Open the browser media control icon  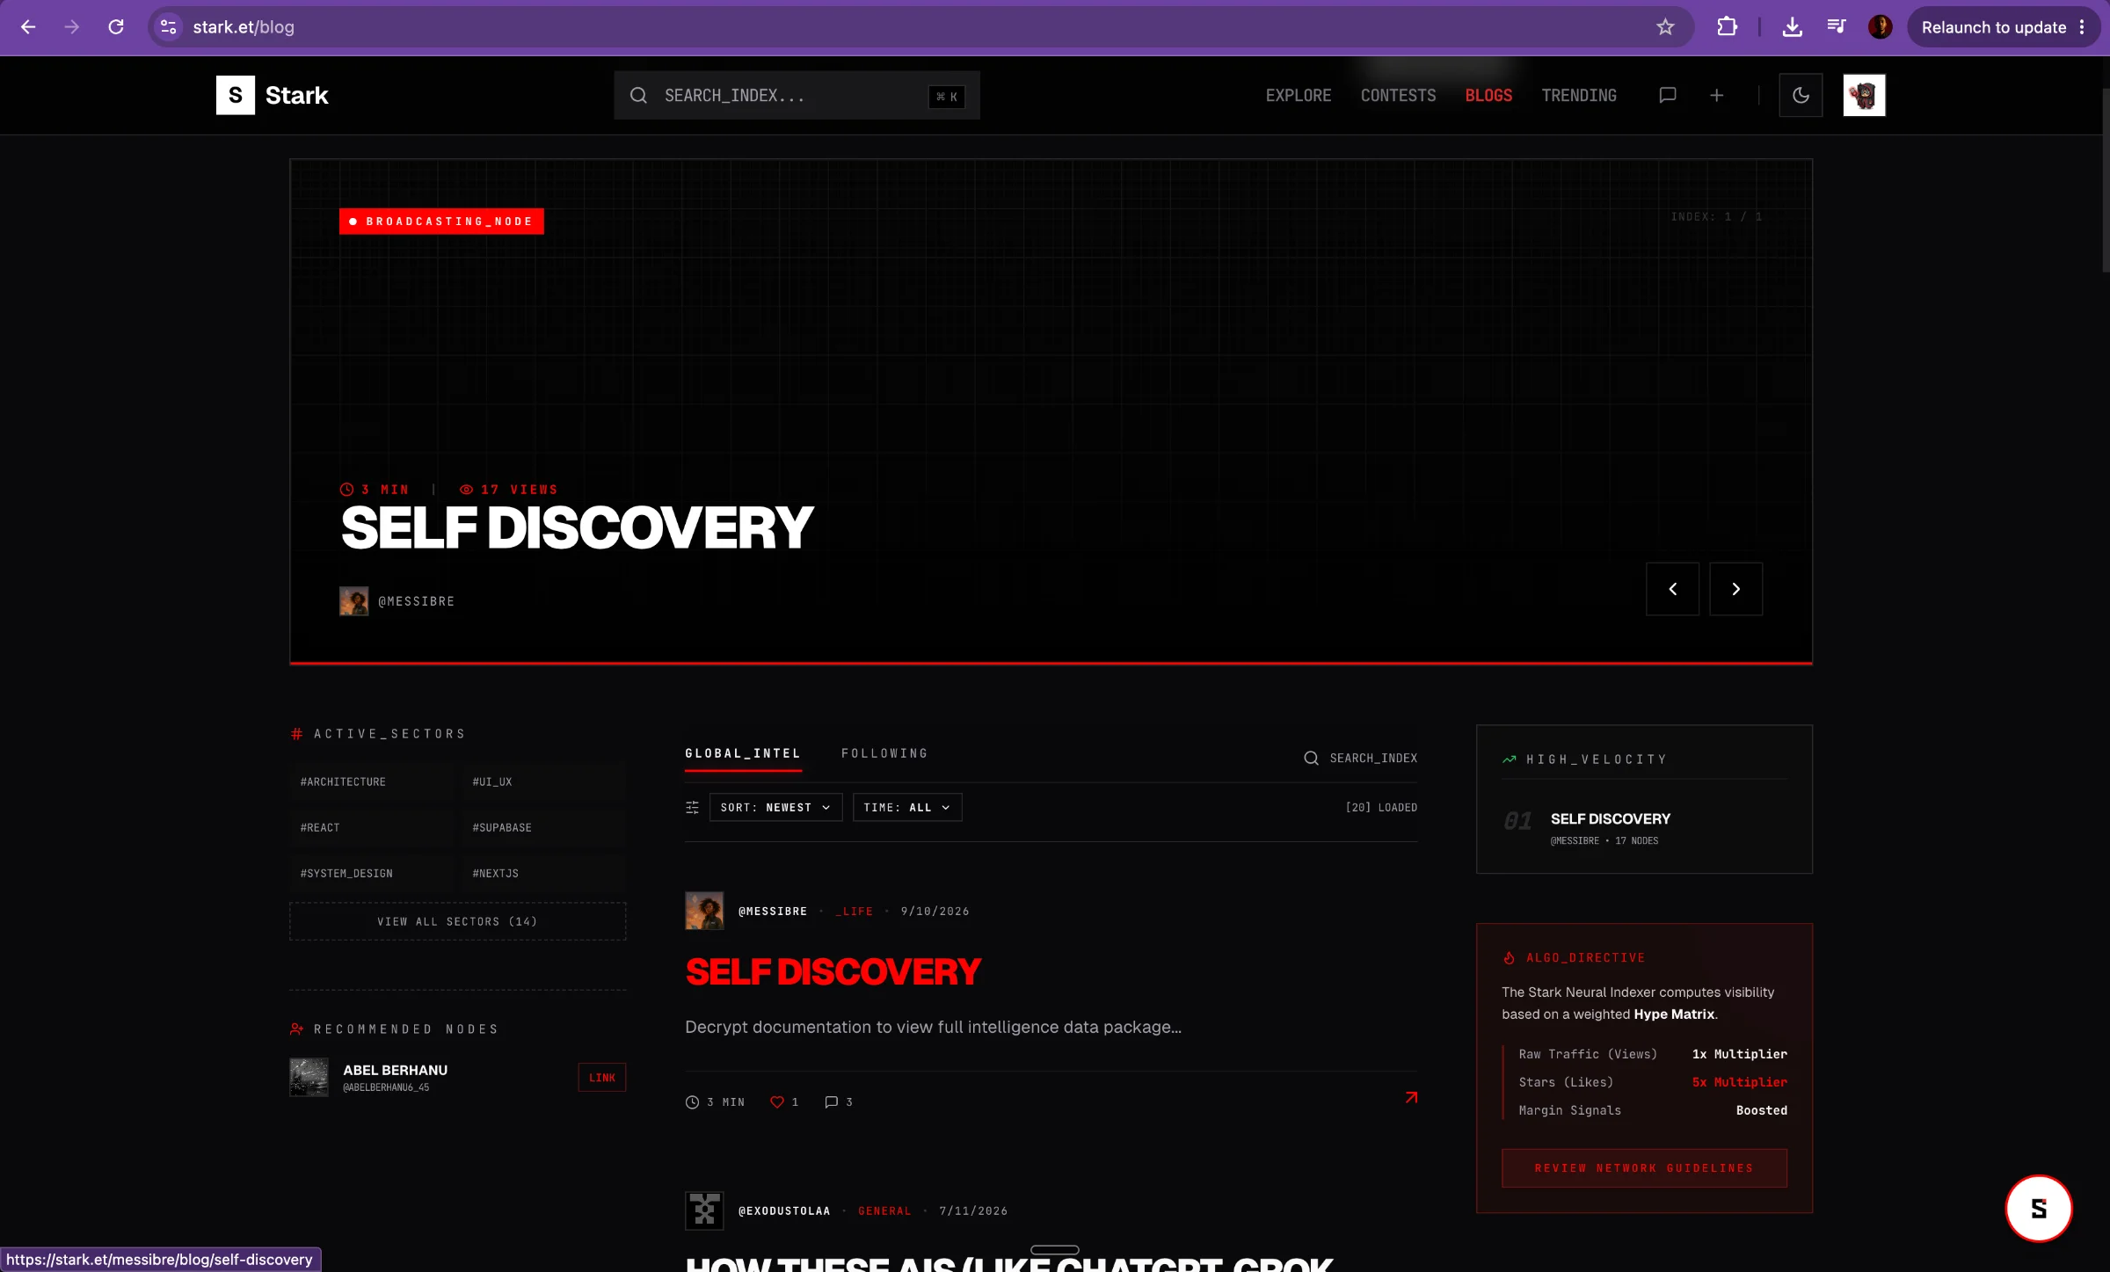[x=1836, y=27]
